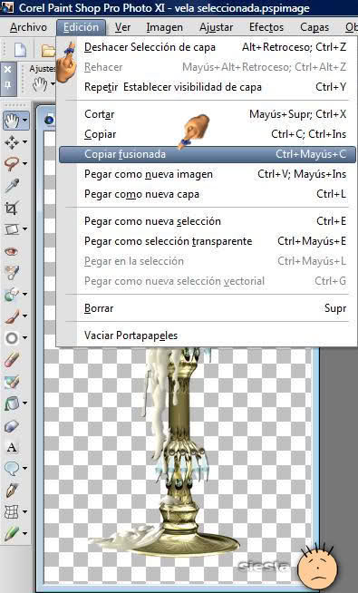Expand the Oil Brush flyout arrow
Image resolution: width=358 pixels, height=593 pixels.
point(25,534)
